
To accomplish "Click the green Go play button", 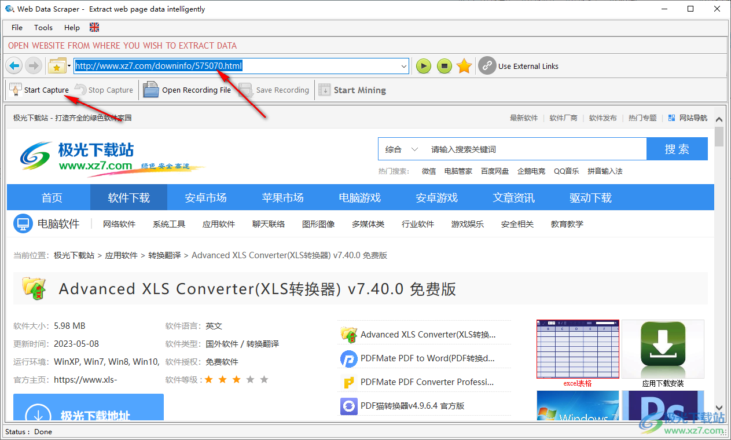I will click(424, 66).
